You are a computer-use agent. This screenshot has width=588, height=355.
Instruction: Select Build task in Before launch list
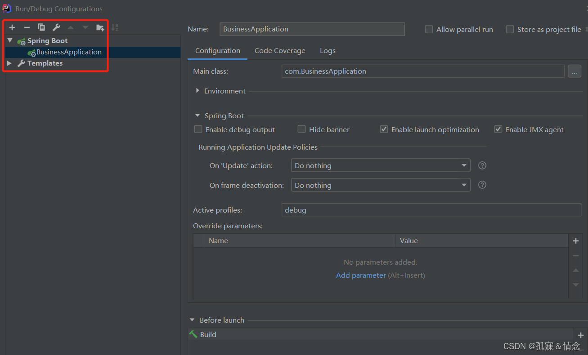pyautogui.click(x=381, y=334)
